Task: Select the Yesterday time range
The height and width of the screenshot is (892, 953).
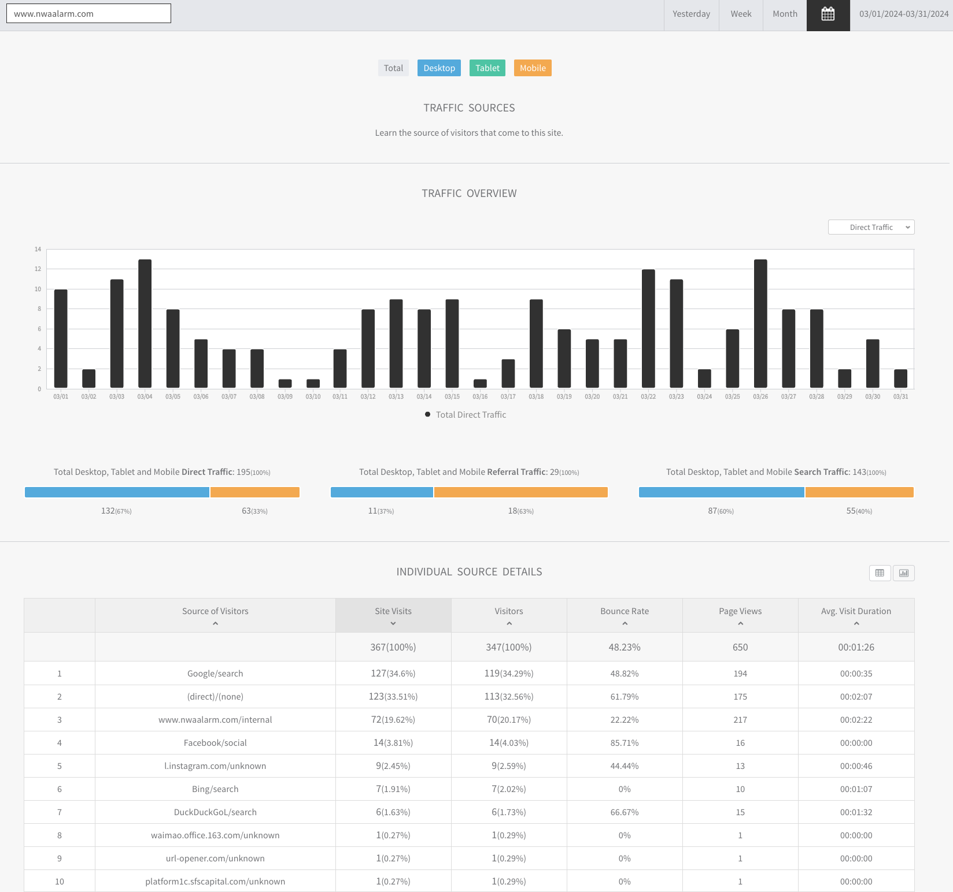Action: (x=691, y=14)
